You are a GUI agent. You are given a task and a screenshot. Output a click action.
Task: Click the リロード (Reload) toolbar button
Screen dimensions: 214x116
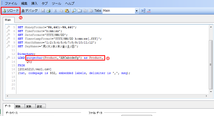tap(11, 11)
